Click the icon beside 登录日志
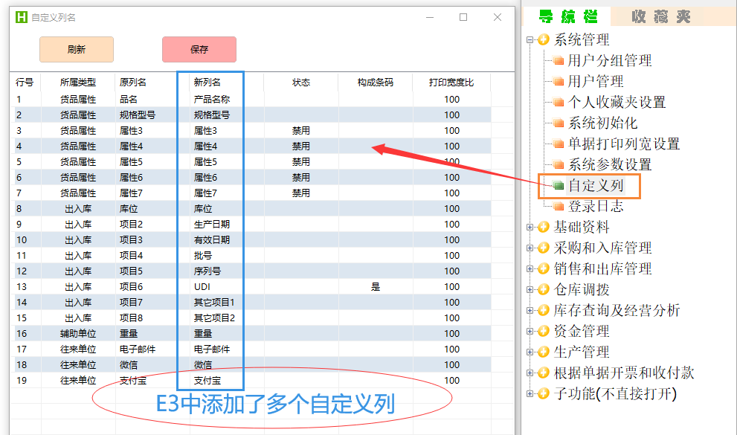737x435 pixels. (x=559, y=206)
